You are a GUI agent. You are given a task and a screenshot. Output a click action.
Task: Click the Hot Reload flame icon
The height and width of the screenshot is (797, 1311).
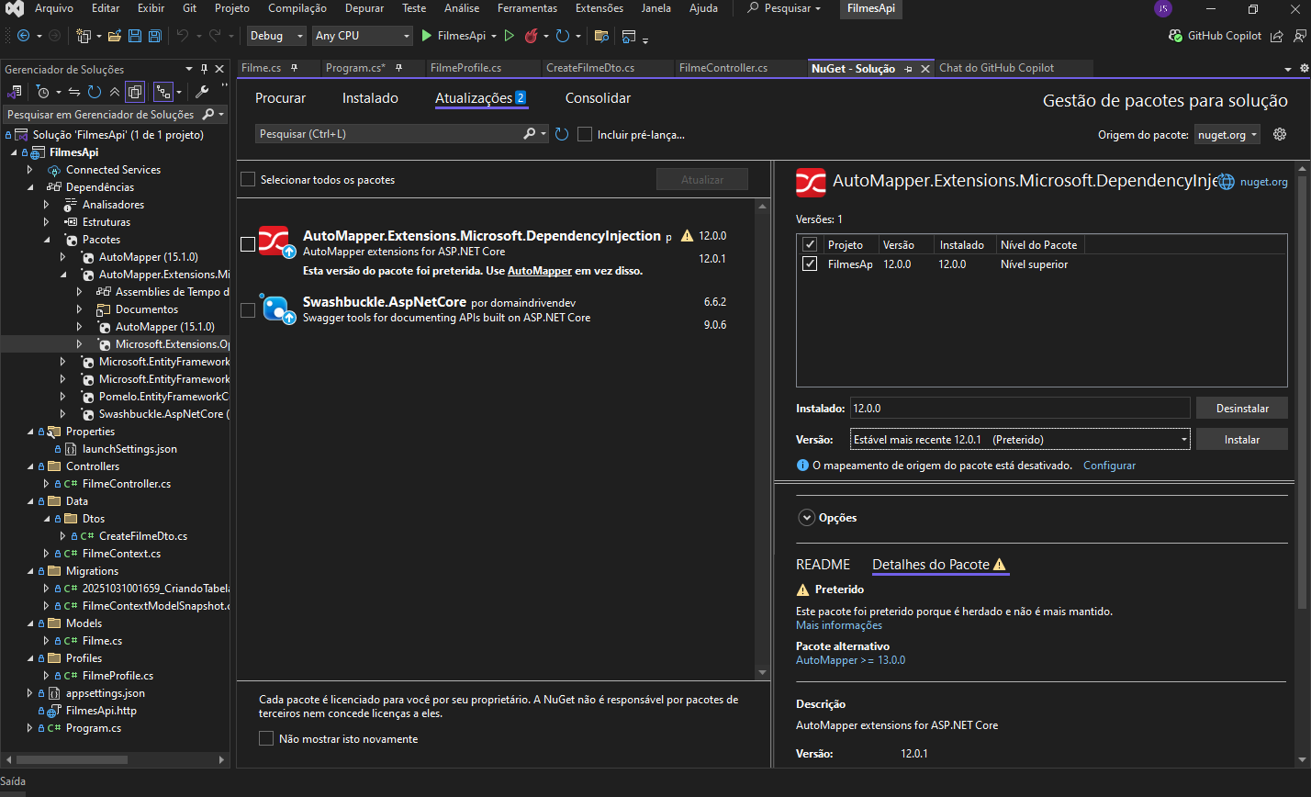(x=531, y=36)
